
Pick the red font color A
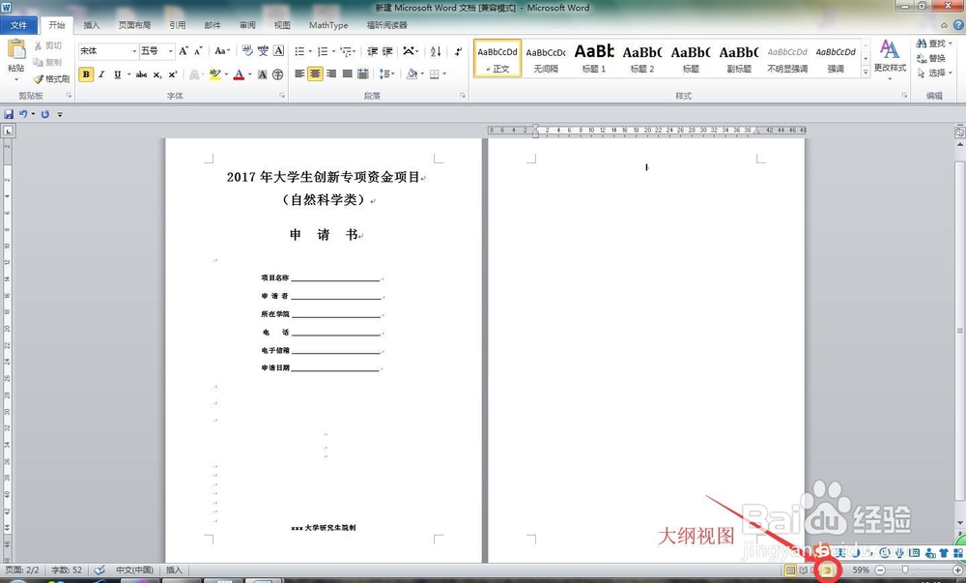(239, 74)
